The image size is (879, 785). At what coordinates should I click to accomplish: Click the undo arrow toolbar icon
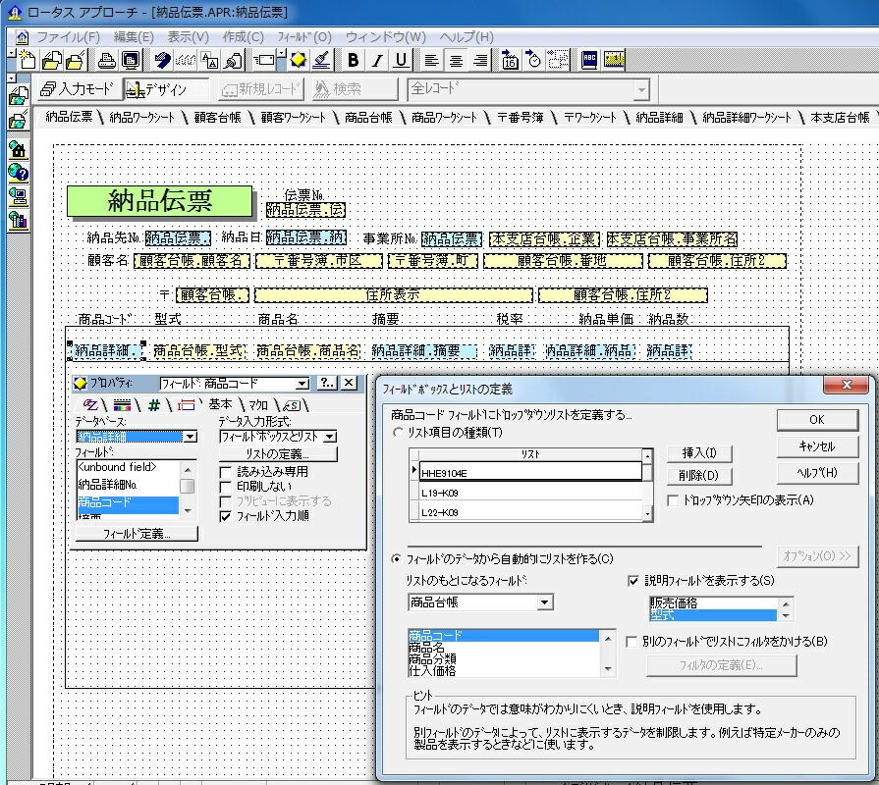[163, 60]
